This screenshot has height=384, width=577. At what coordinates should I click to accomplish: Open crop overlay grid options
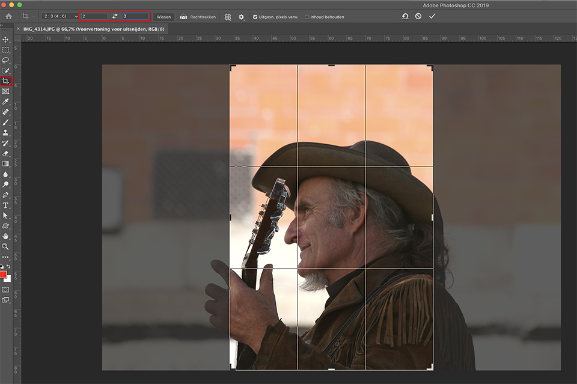pos(228,17)
